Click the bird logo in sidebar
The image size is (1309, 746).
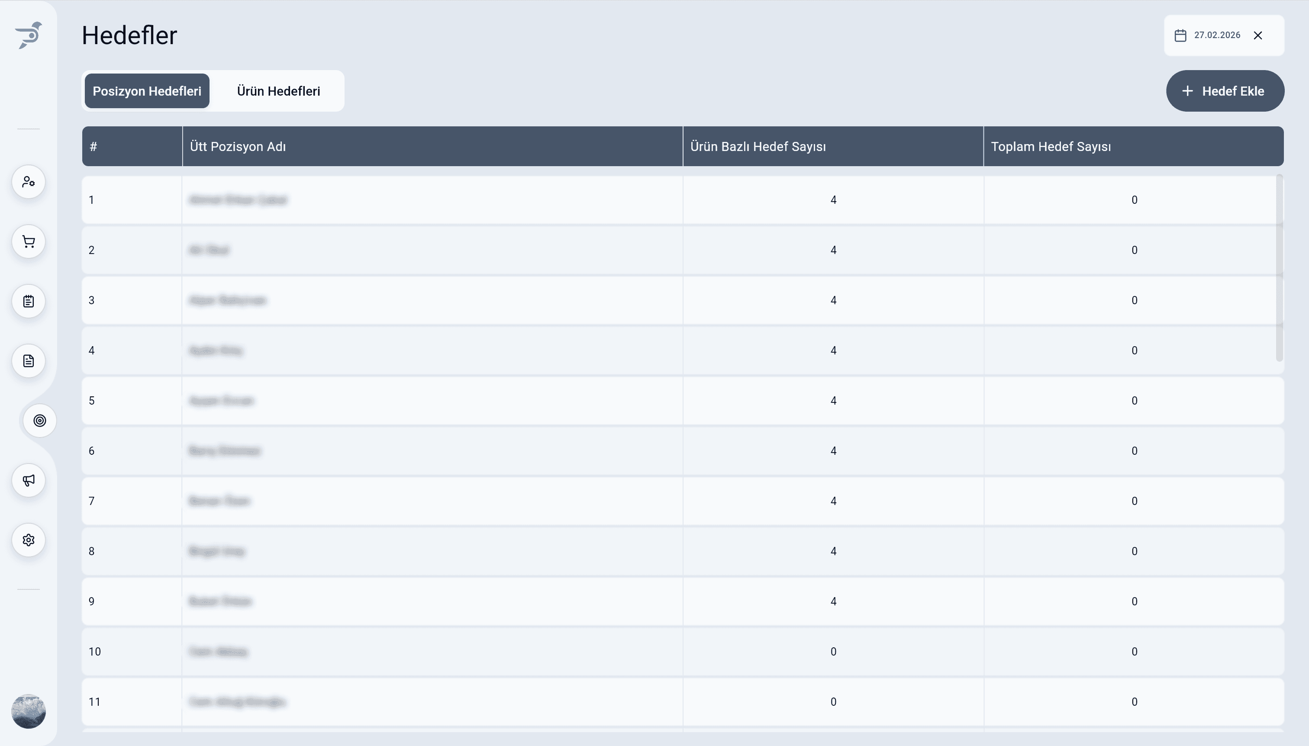(x=29, y=35)
